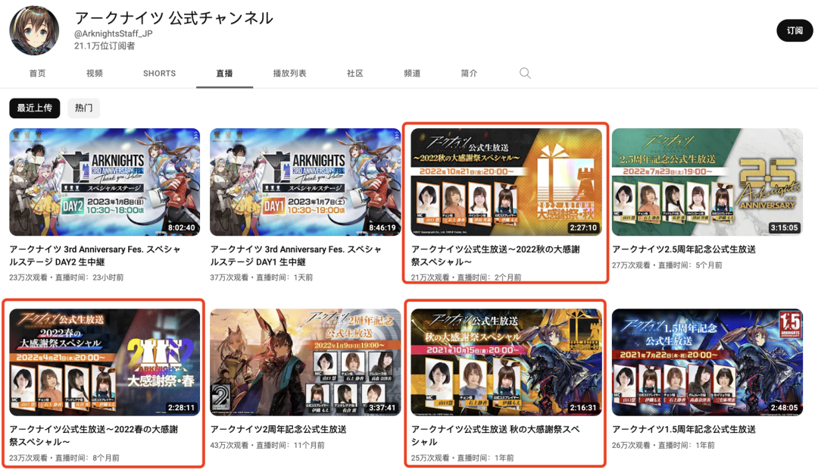Click the 8:02:40 duration badge
Screen dimensions: 818x470
click(181, 227)
